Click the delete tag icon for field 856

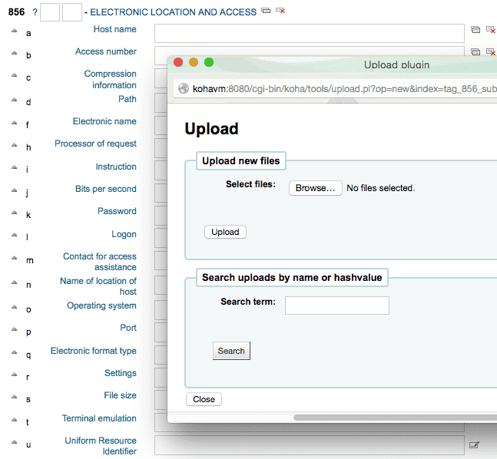tap(280, 12)
